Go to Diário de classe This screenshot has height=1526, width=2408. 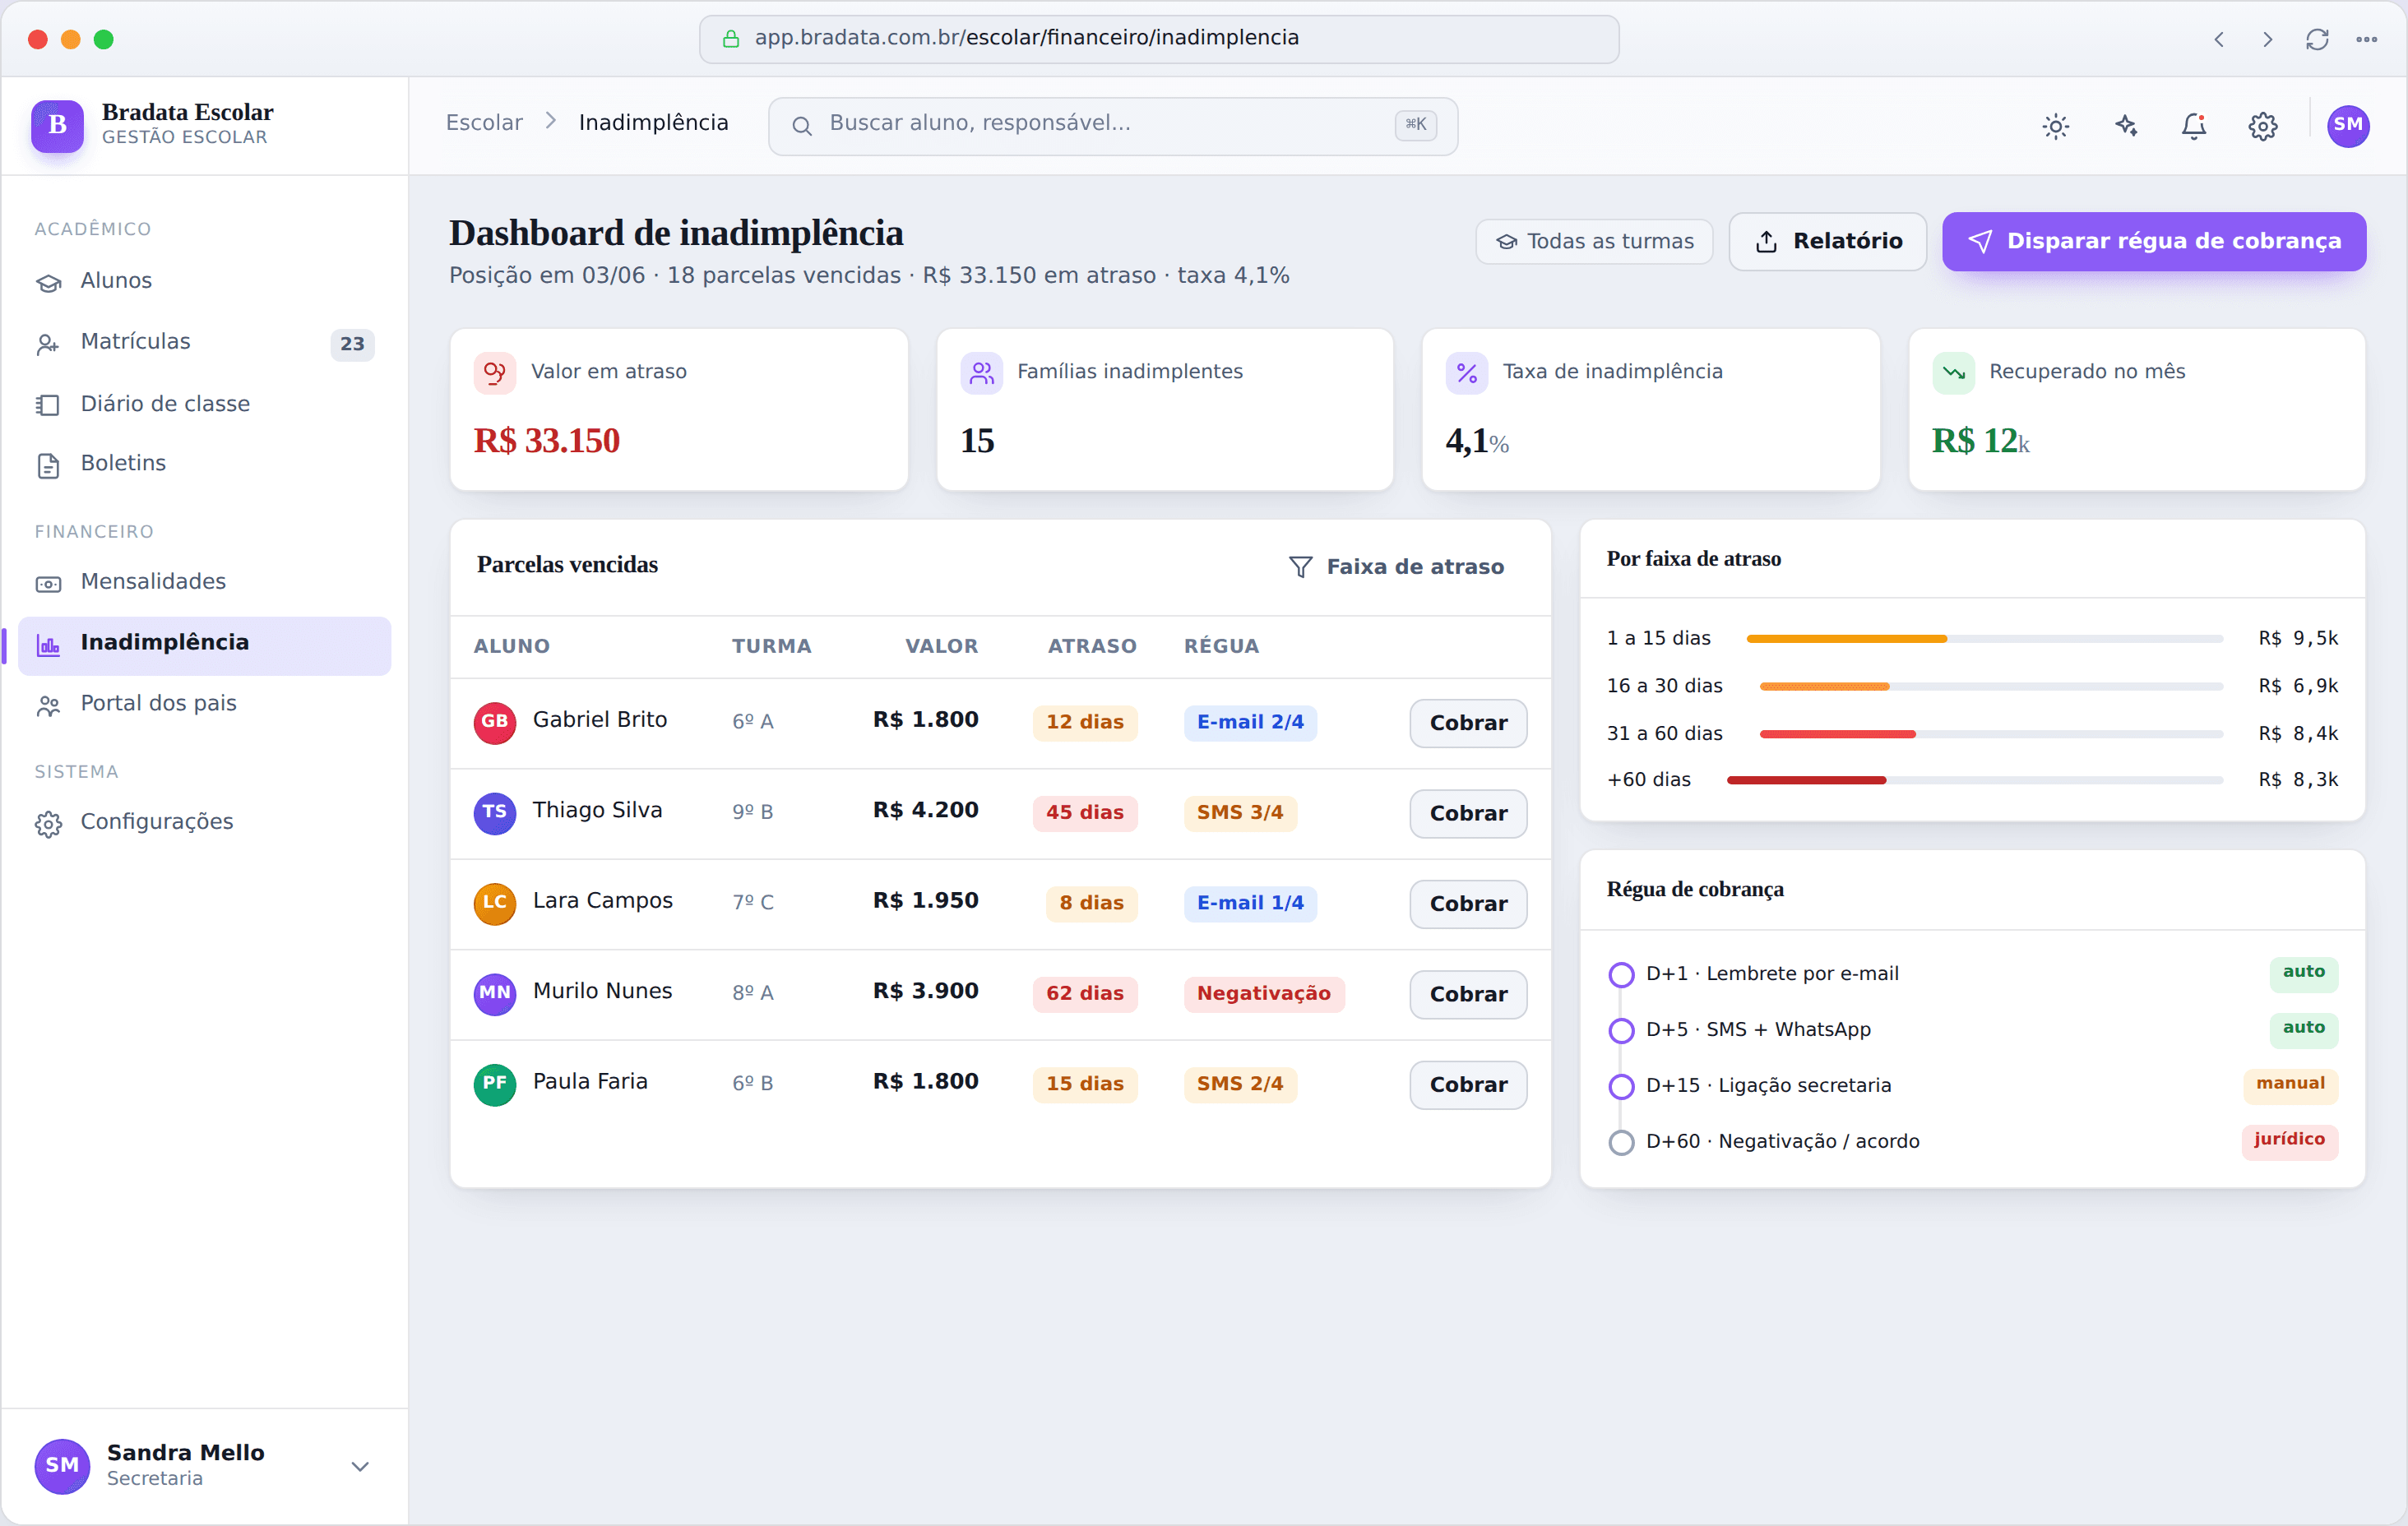[x=204, y=404]
